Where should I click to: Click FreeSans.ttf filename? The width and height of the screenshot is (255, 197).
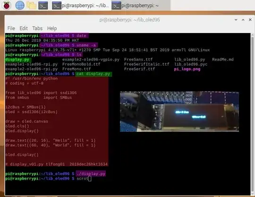pos(138,60)
